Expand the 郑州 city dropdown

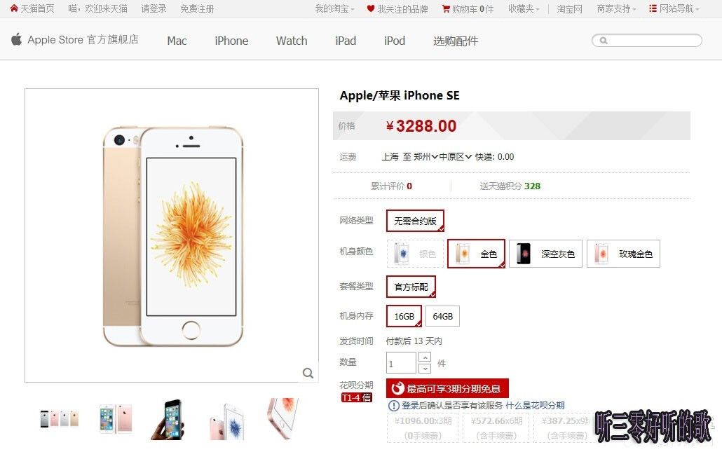425,157
